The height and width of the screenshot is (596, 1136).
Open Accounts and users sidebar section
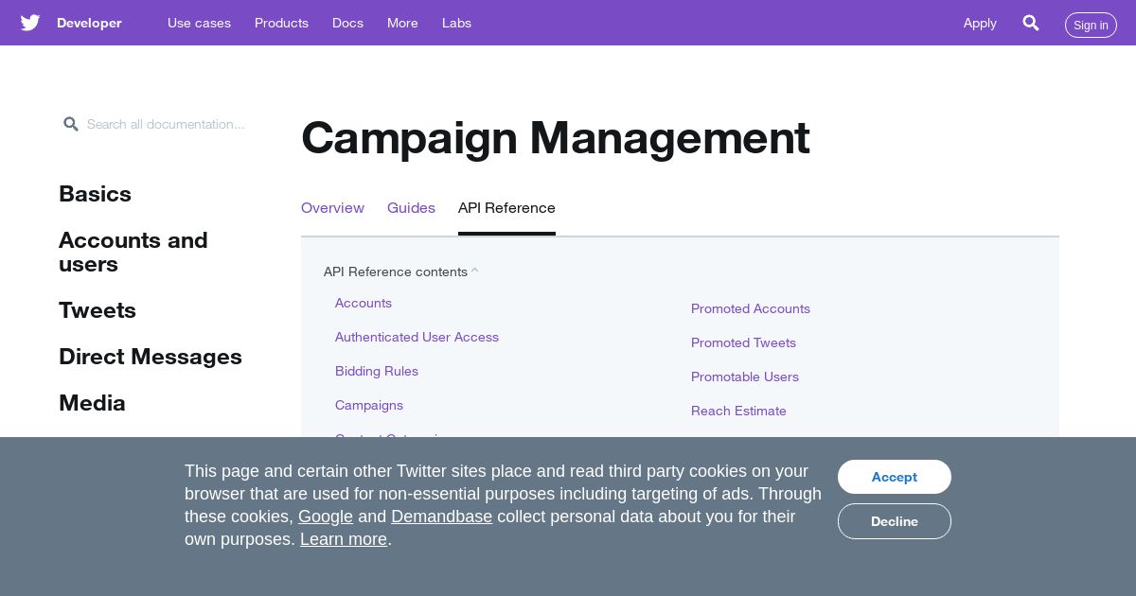tap(133, 252)
